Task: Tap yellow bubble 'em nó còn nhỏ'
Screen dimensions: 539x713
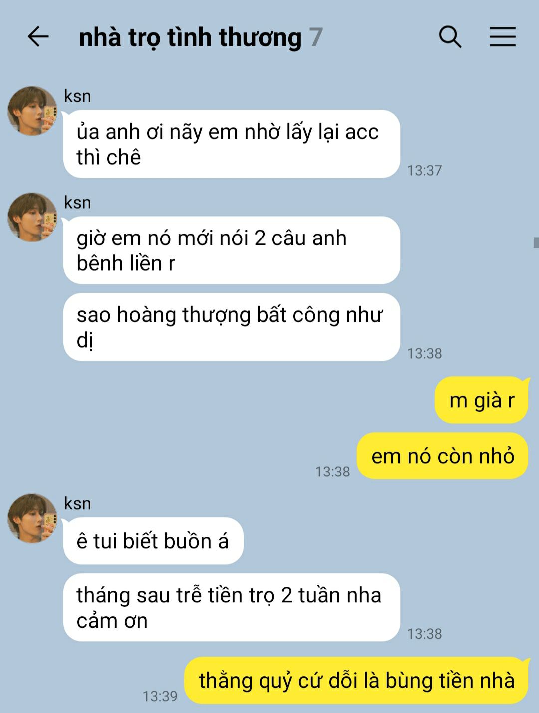Action: coord(442,456)
